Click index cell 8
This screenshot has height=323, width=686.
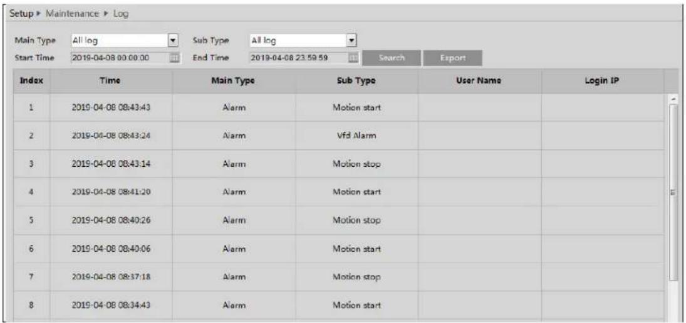click(x=31, y=305)
